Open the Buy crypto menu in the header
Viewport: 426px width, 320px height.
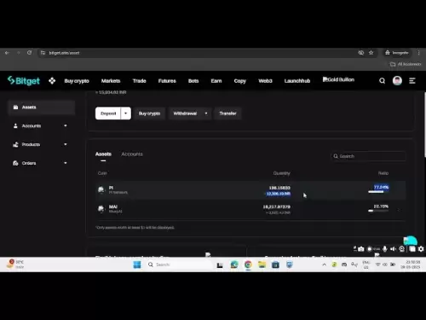coord(77,81)
